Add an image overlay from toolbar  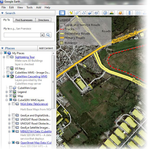pos(90,13)
